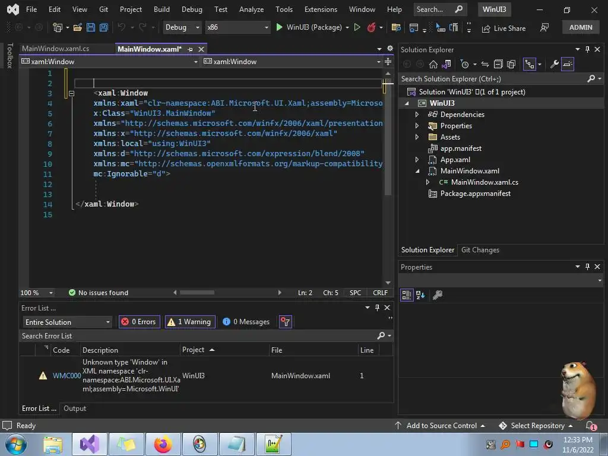Viewport: 608px width, 456px height.
Task: Click the Search Solution Explorer input field
Action: click(x=492, y=79)
